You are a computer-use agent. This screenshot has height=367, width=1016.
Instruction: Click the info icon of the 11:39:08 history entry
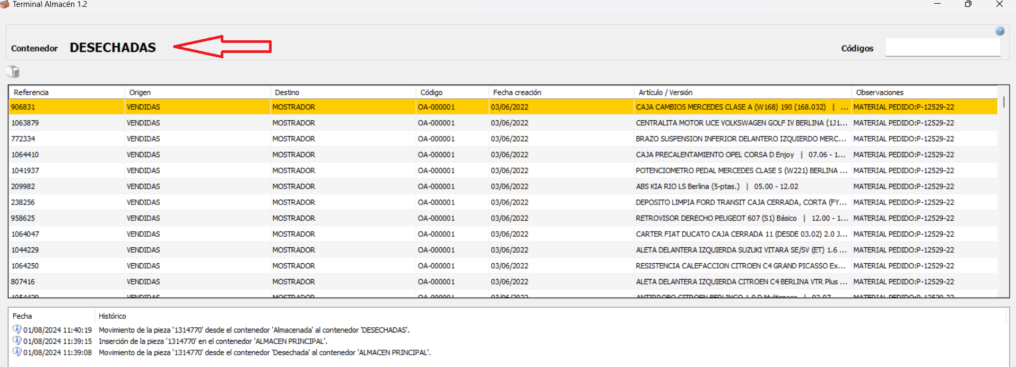tap(17, 352)
